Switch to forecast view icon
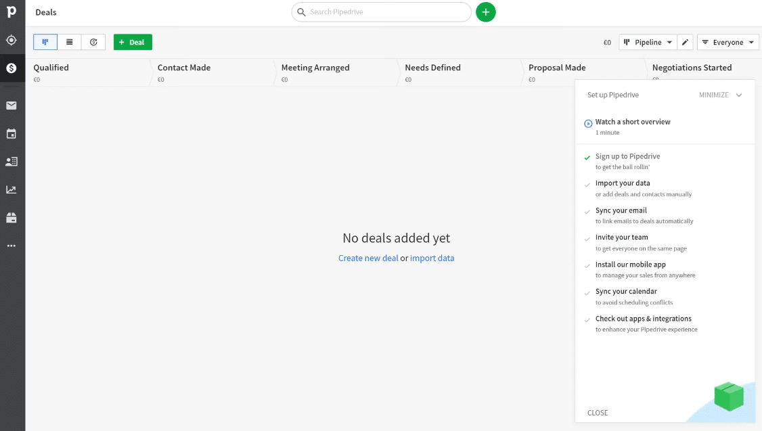The width and height of the screenshot is (762, 431). click(93, 42)
